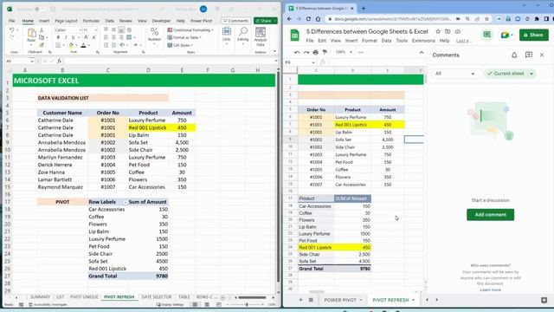Click green Excel Share button

(266, 21)
